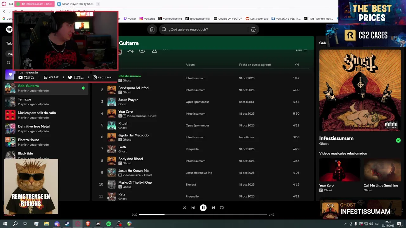Skip to previous track

click(x=193, y=208)
